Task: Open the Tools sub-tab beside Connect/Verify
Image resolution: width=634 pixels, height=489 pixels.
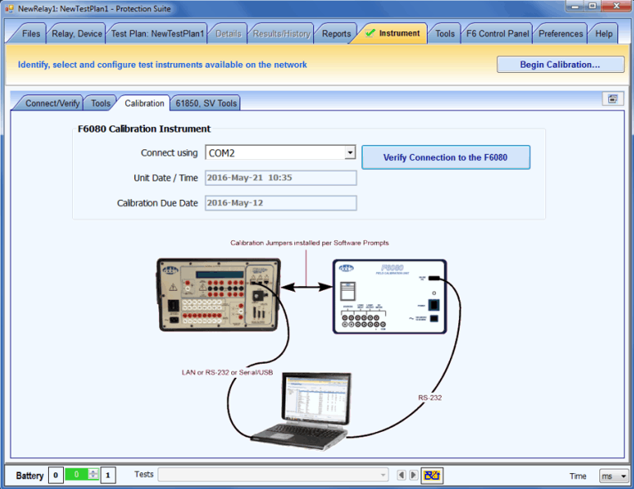Action: tap(100, 103)
